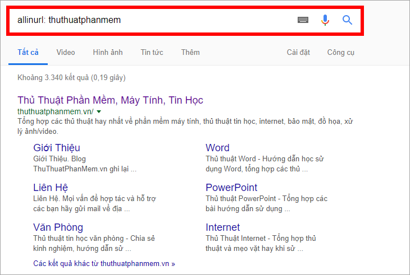
Task: Open the Thêm menu
Action: tap(190, 53)
